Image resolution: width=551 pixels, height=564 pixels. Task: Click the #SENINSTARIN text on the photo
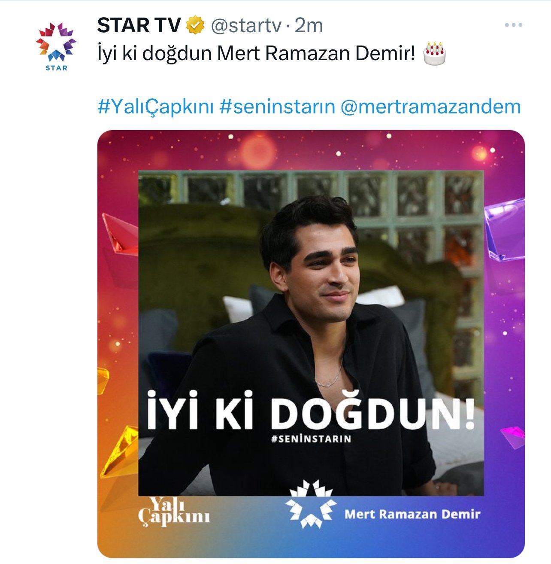(311, 439)
